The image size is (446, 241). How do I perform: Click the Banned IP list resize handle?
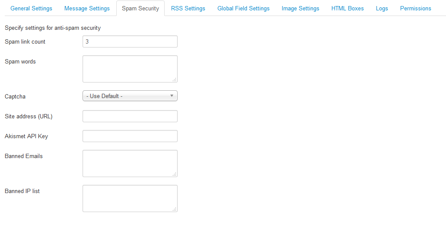[x=175, y=209]
